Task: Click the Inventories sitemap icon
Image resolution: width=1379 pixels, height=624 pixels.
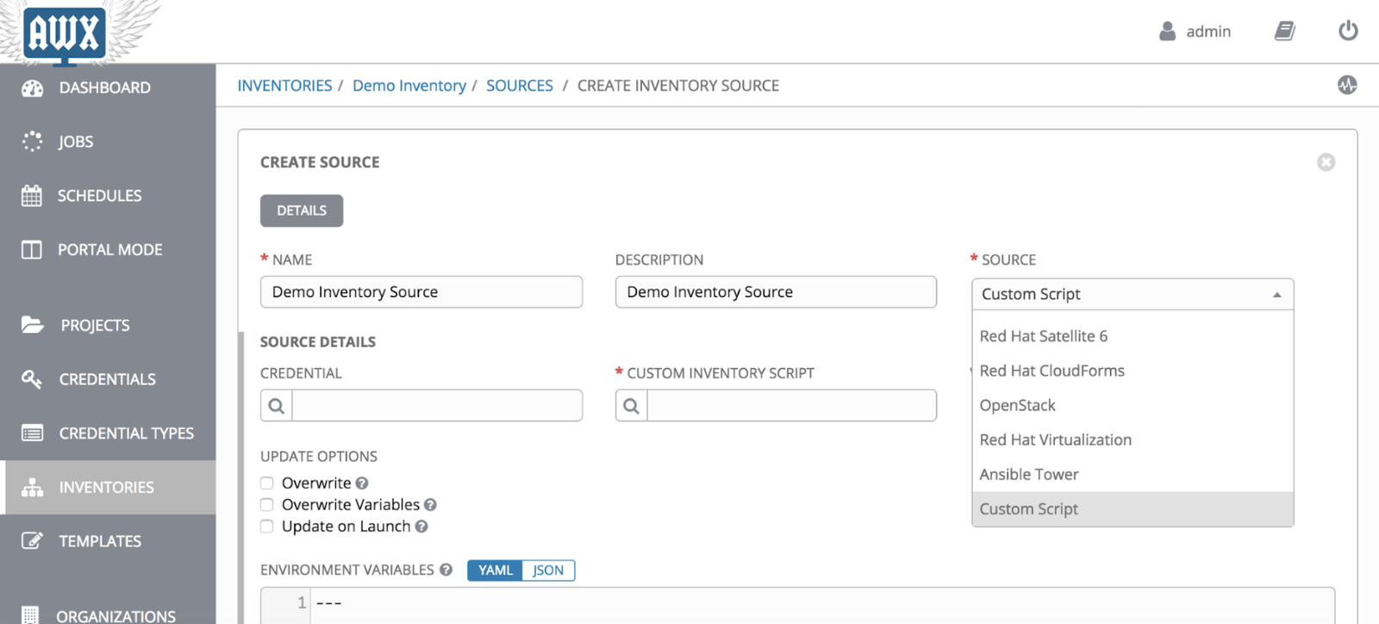Action: pos(32,487)
